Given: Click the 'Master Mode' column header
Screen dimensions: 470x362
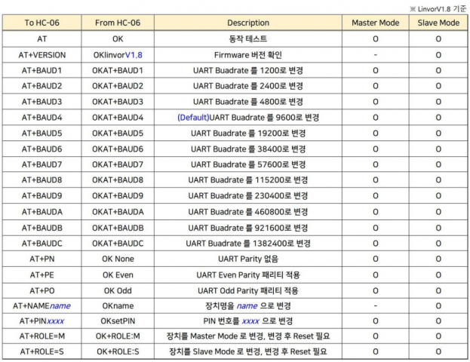Looking at the screenshot, I should (375, 23).
